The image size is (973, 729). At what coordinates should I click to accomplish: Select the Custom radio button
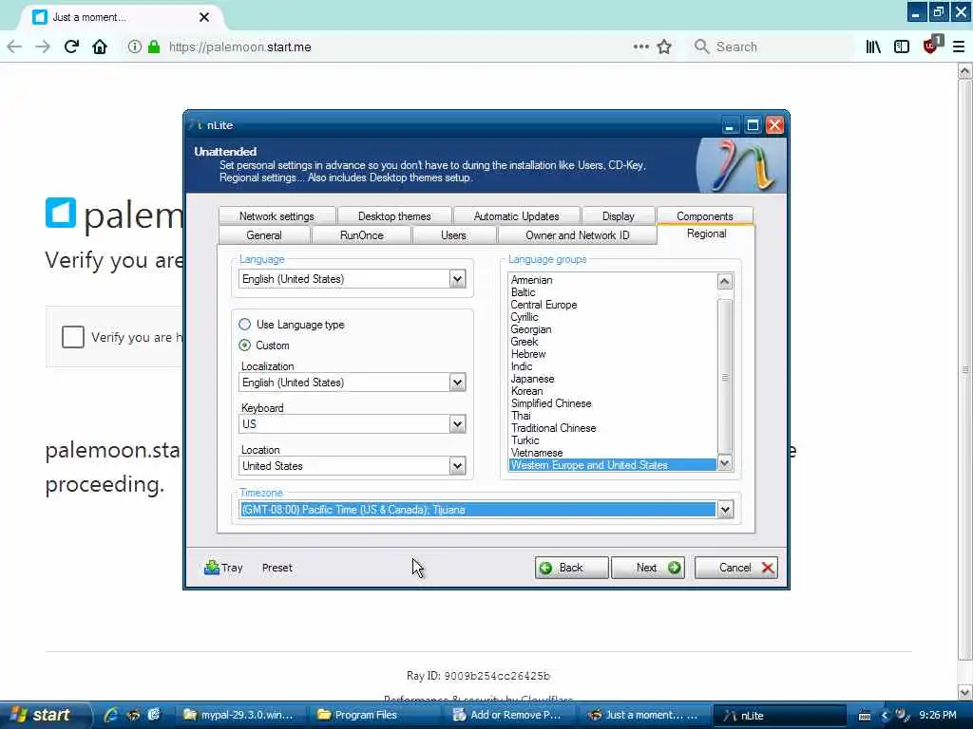pos(244,346)
